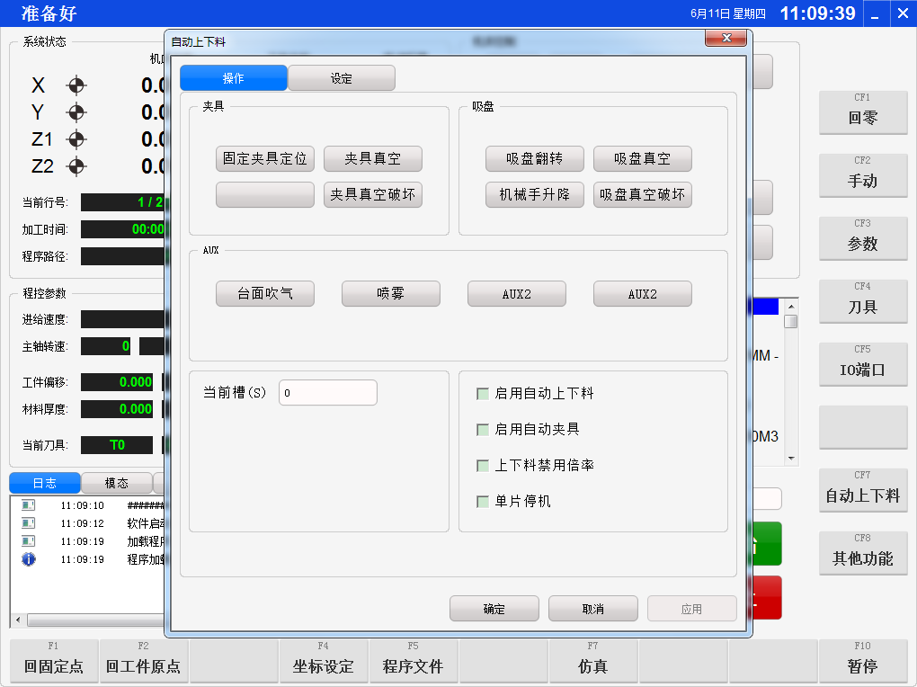917x687 pixels.
Task: Click the Z2 axis crosshair icon
Action: 76,166
